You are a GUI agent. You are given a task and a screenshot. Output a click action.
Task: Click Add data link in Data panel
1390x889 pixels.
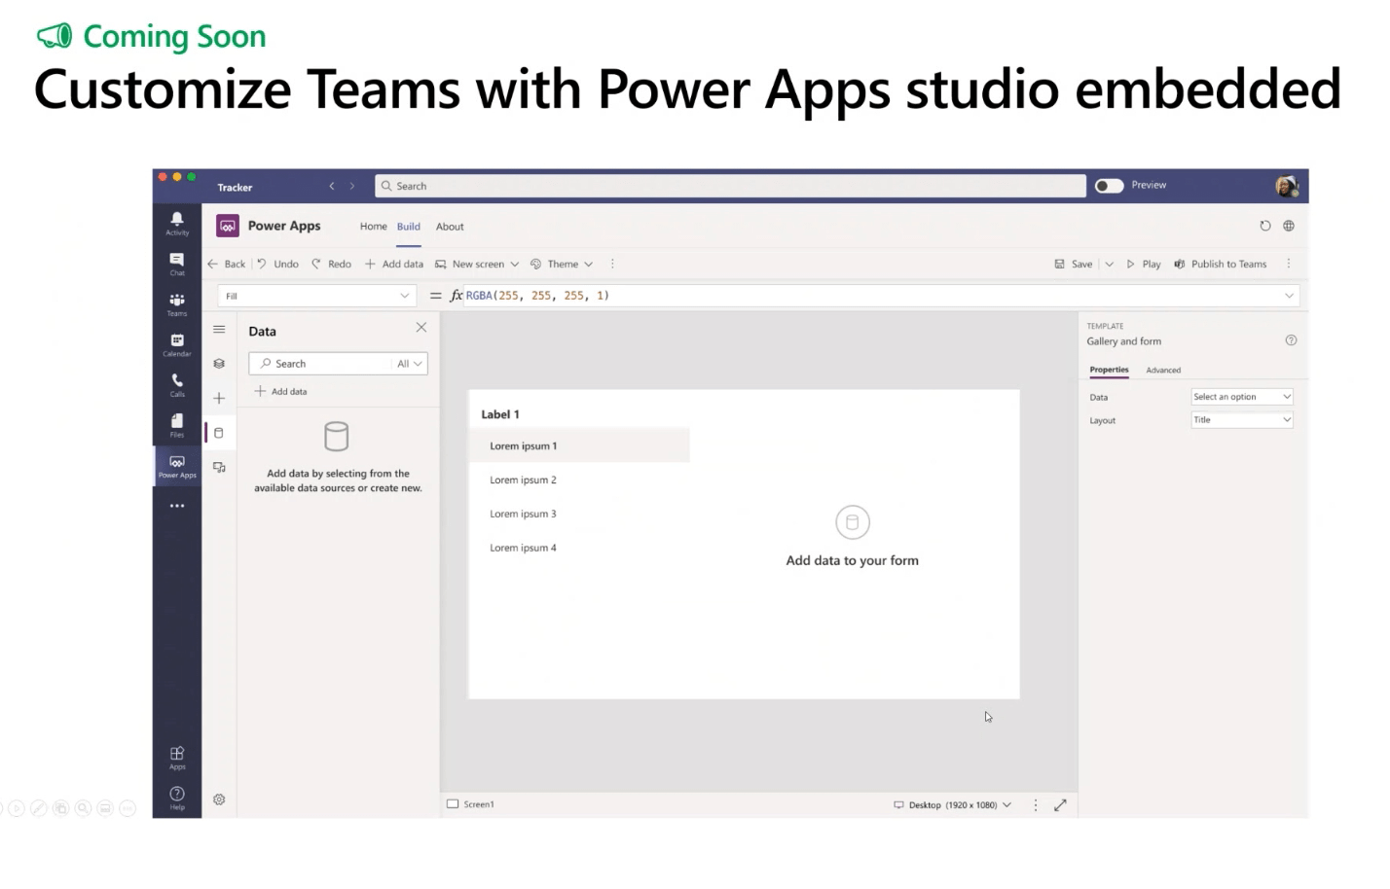click(x=280, y=391)
